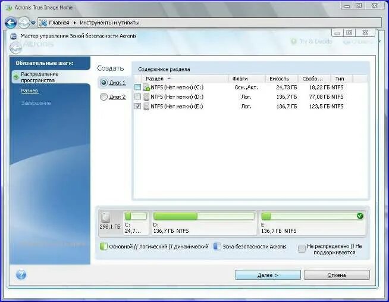
Task: Select the Распределение пространства step
Action: tap(40, 77)
